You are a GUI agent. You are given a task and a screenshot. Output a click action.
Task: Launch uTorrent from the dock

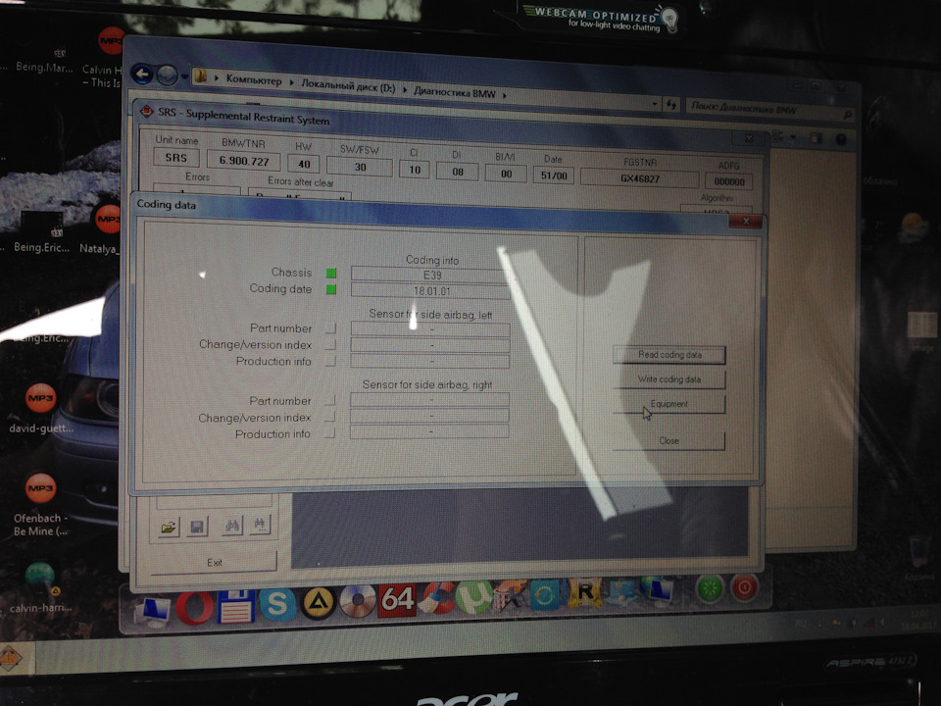[472, 597]
